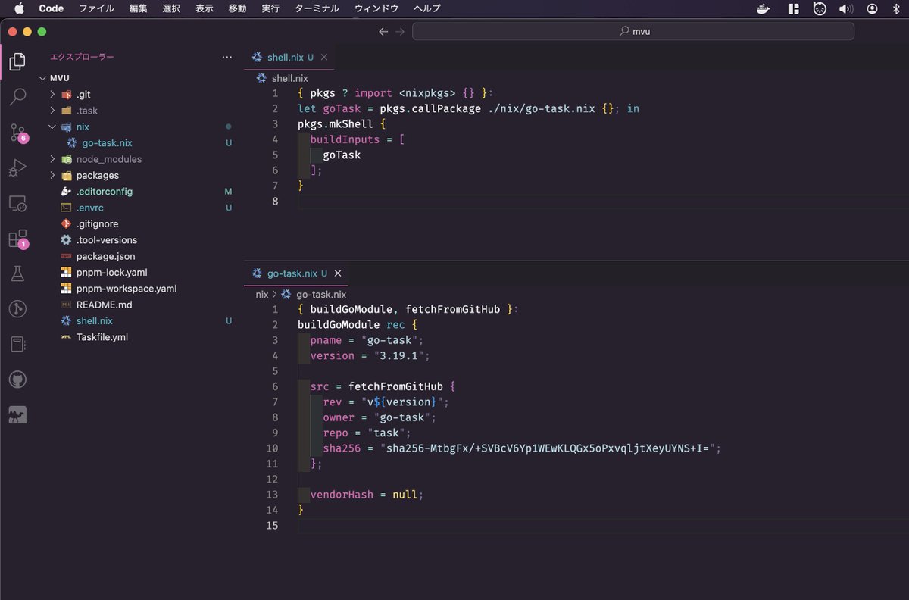Collapse the nix folder
Viewport: 909px width, 600px height.
52,127
